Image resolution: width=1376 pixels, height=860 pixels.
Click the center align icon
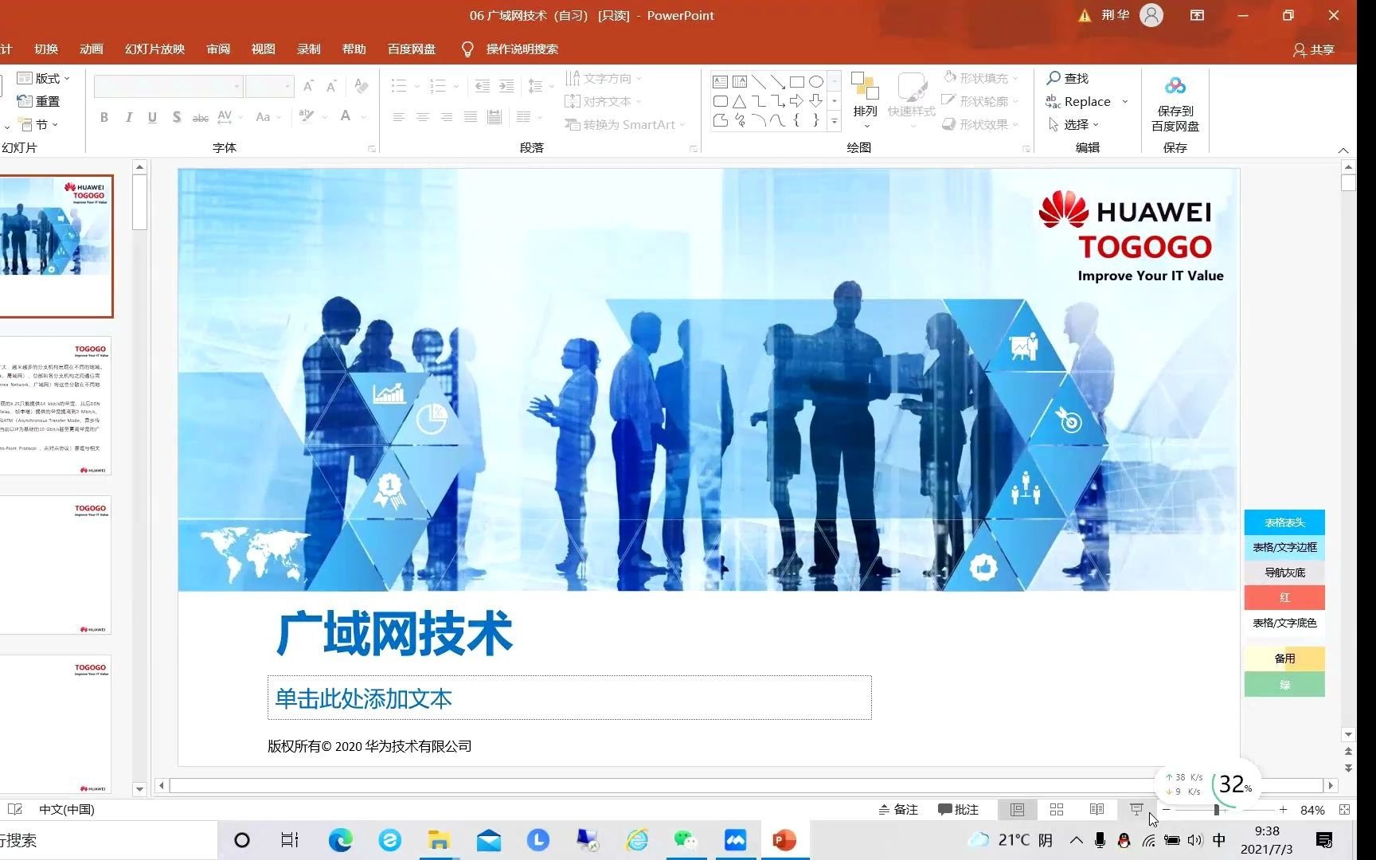click(423, 117)
